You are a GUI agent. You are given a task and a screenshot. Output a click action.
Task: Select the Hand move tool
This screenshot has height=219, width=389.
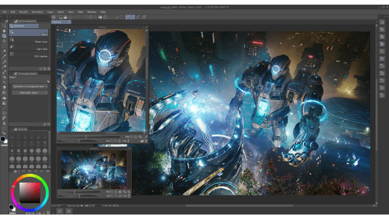click(4, 31)
